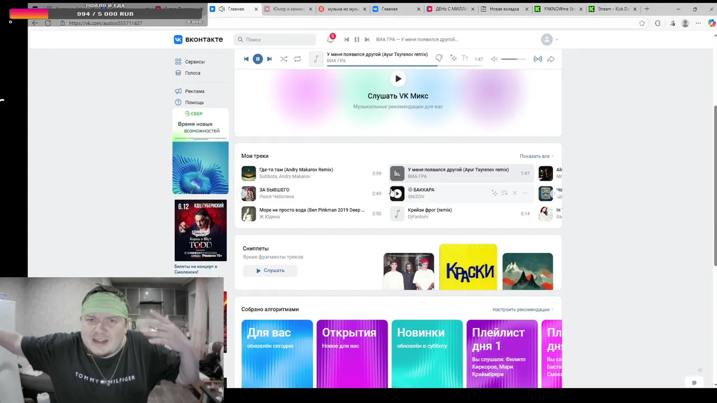Follow Билеты на концерт в Смоленске link
This screenshot has height=403, width=717.
pos(195,269)
